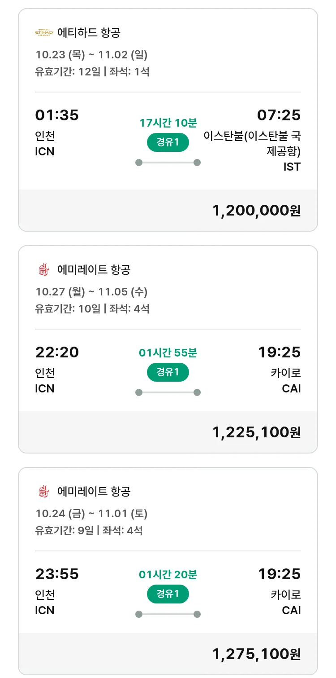
Task: Click the date range 10.24 (금) ~ 11.01 (토)
Action: 91,513
